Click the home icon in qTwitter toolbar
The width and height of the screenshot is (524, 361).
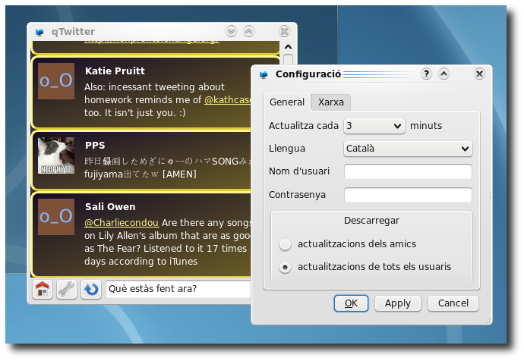[x=43, y=289]
